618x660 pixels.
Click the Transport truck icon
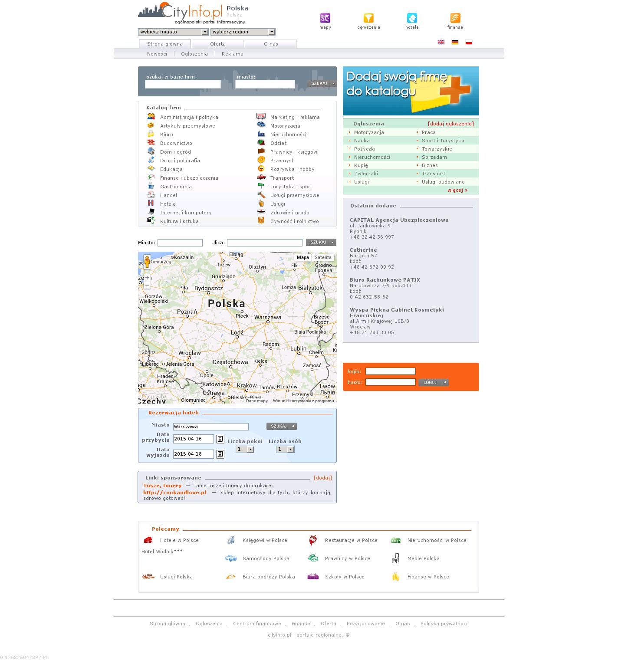pyautogui.click(x=261, y=177)
